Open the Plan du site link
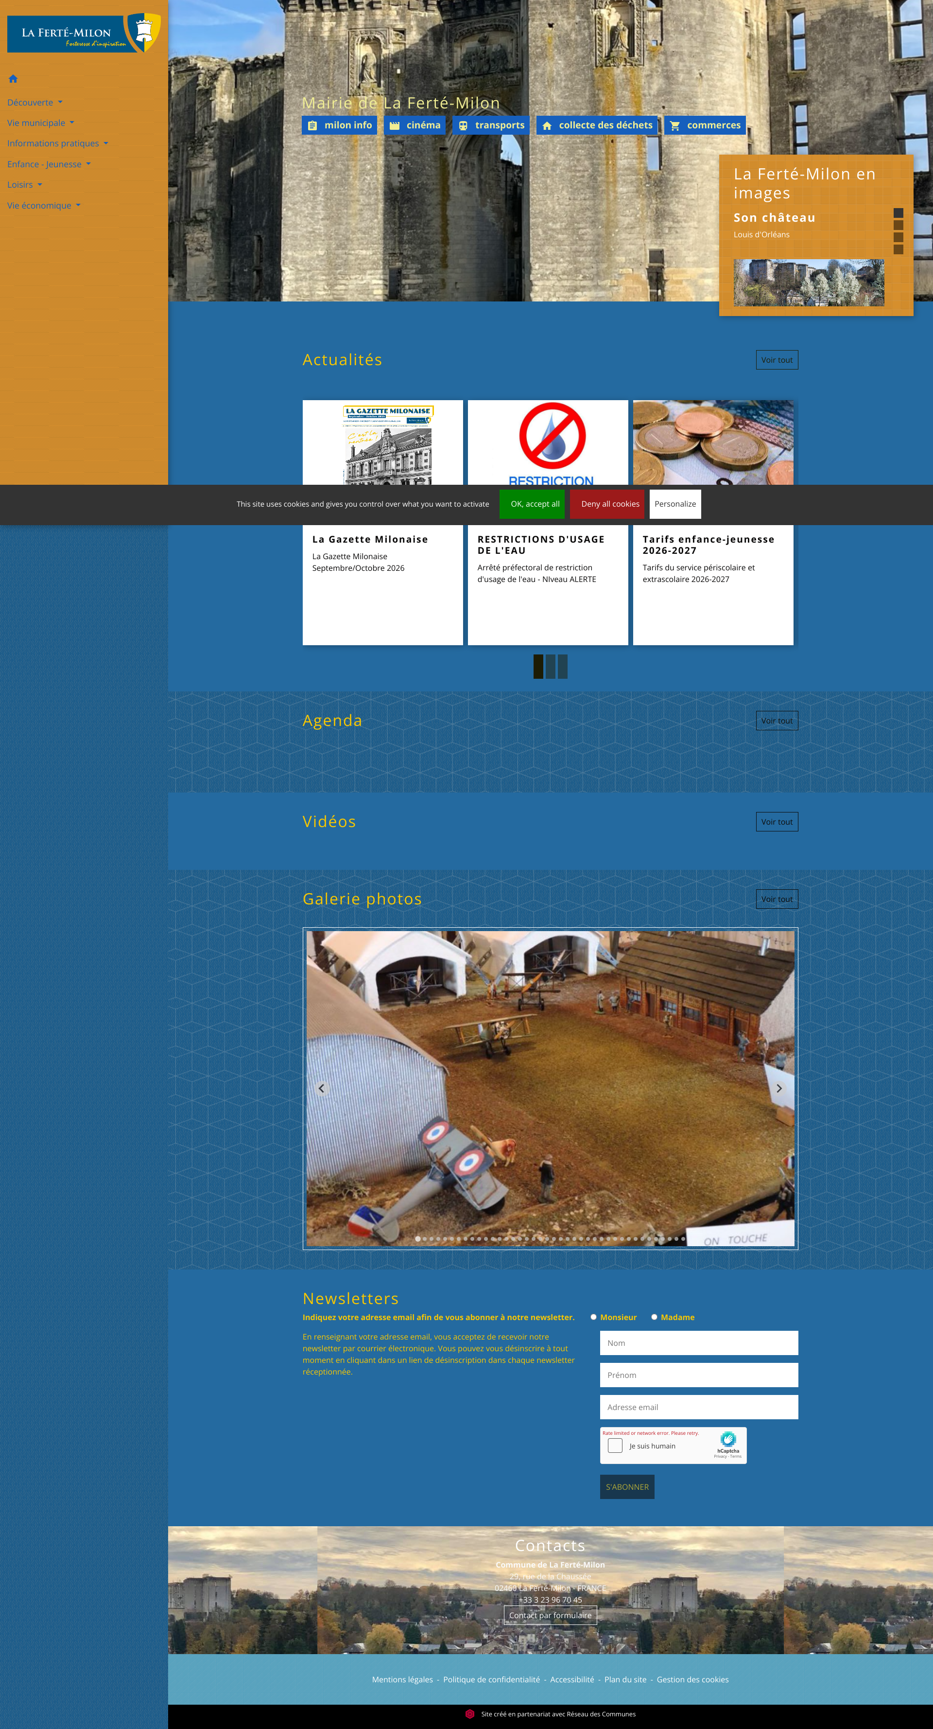Viewport: 933px width, 1729px height. coord(625,1679)
